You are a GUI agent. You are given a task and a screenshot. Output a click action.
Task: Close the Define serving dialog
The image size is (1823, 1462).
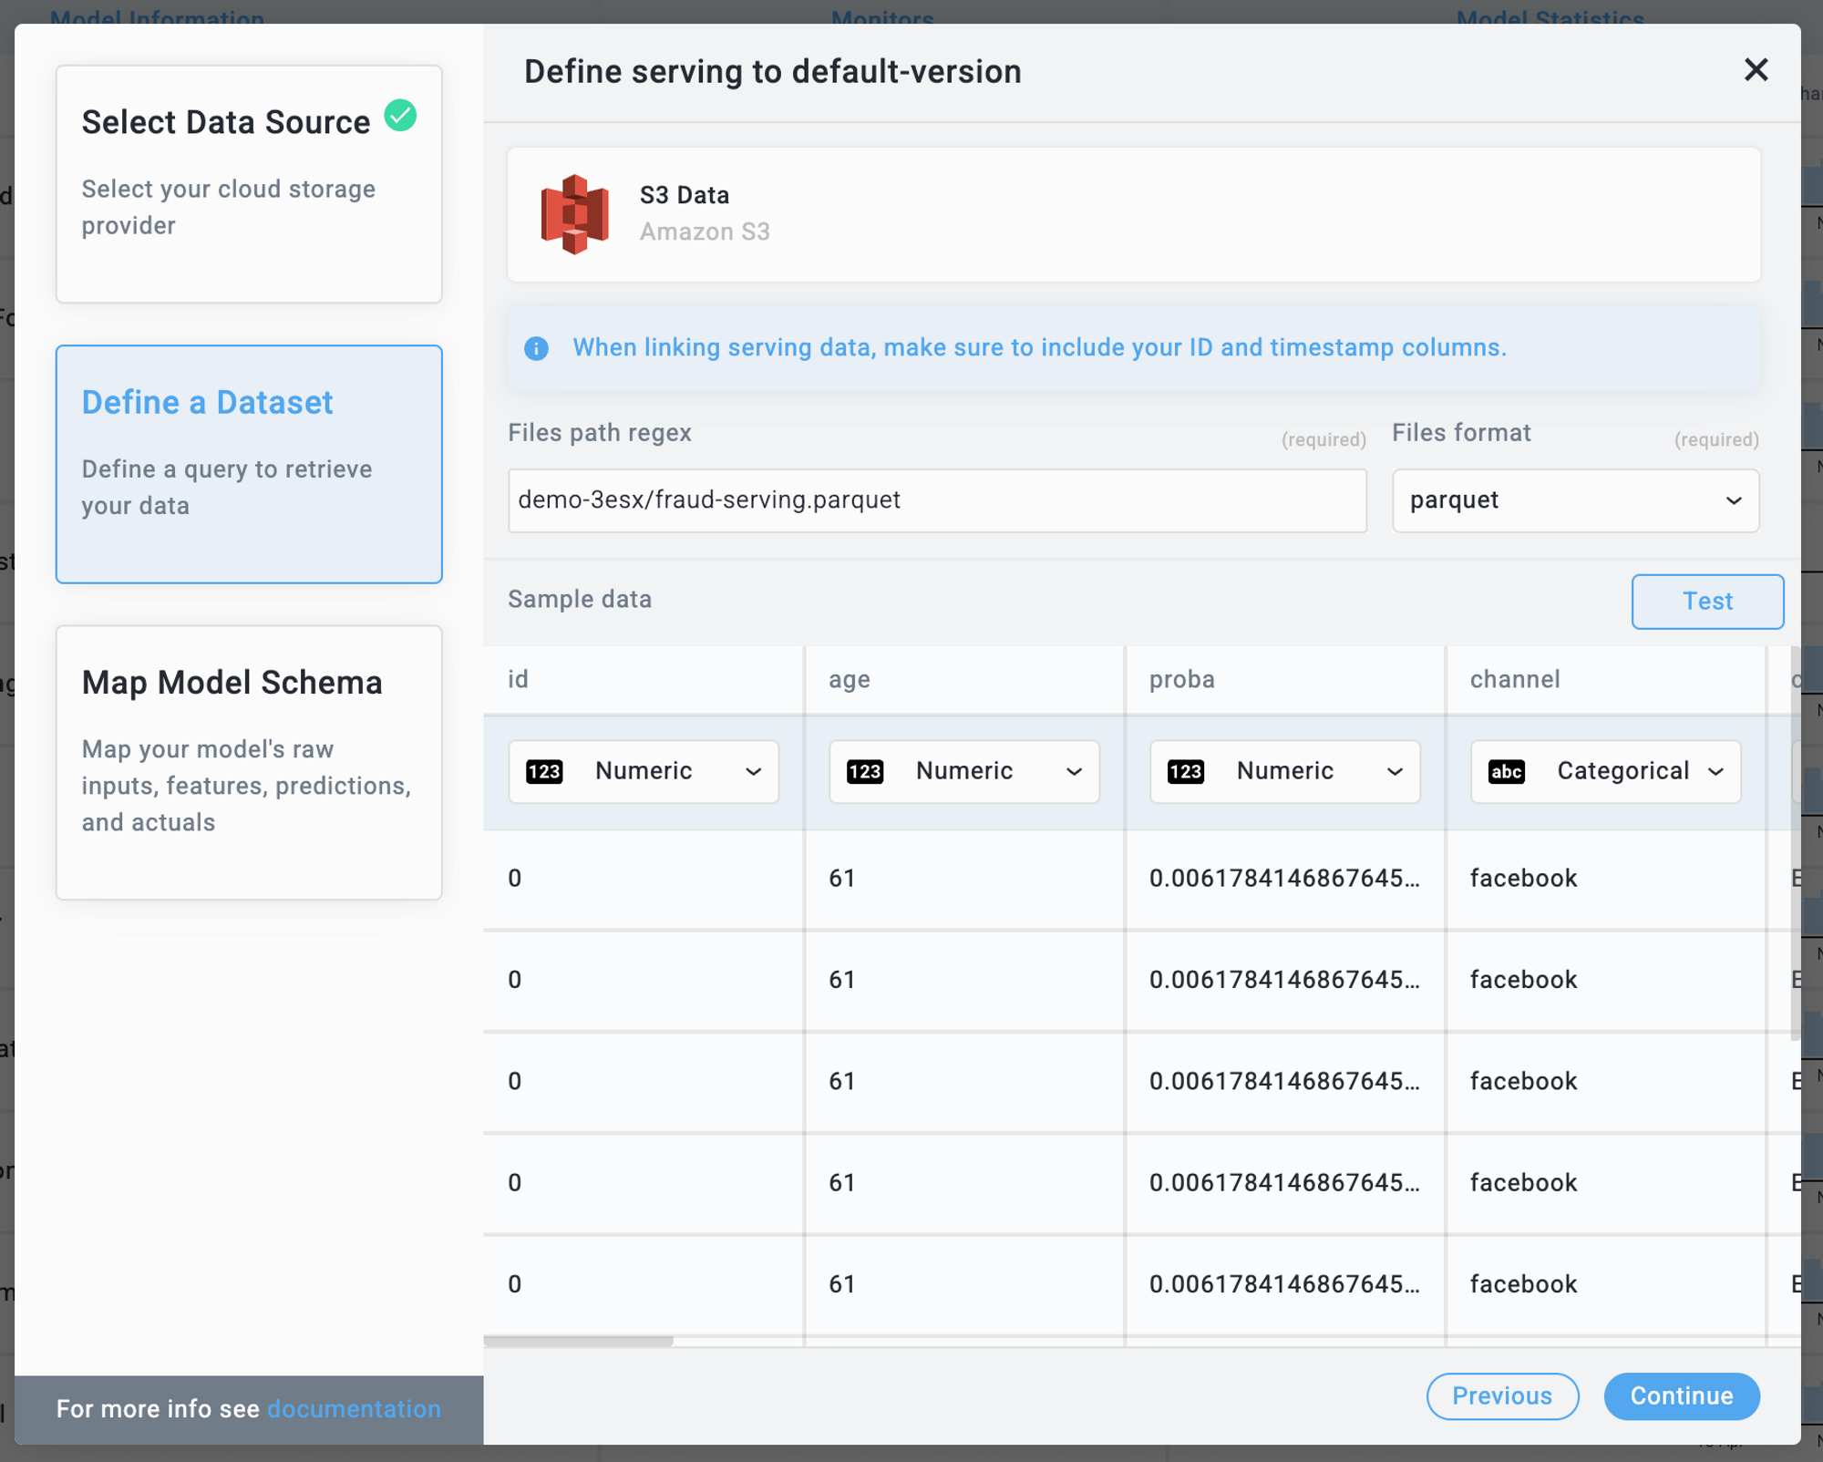[1756, 70]
